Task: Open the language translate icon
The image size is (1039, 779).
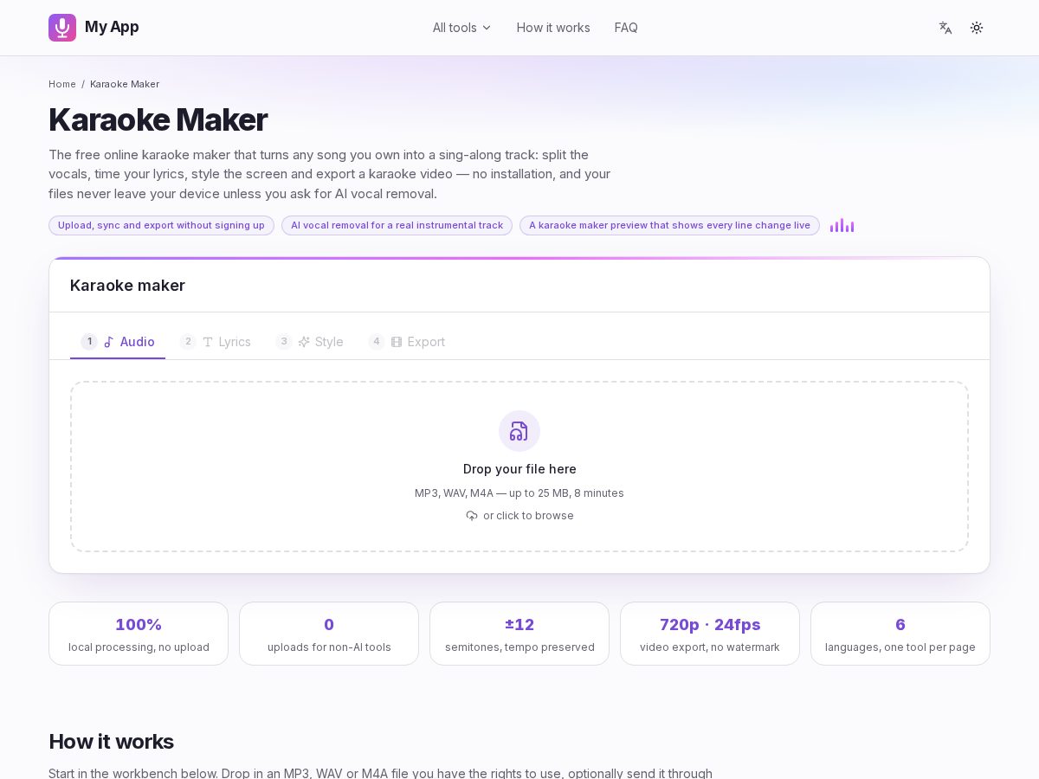Action: [945, 28]
